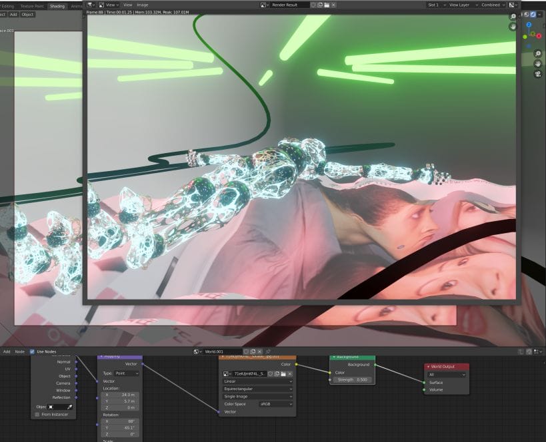The width and height of the screenshot is (546, 442).
Task: Open the Node menu in the node editor
Action: click(x=20, y=351)
